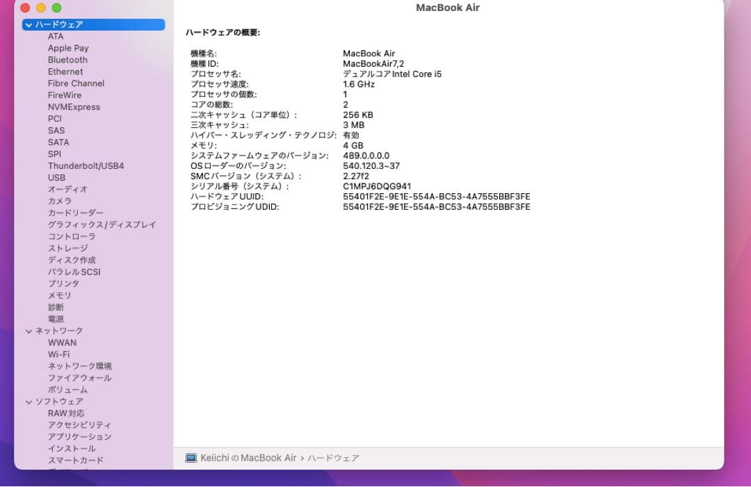Open オーディオ in the sidebar
Screen dimensions: 751x487
(67, 190)
